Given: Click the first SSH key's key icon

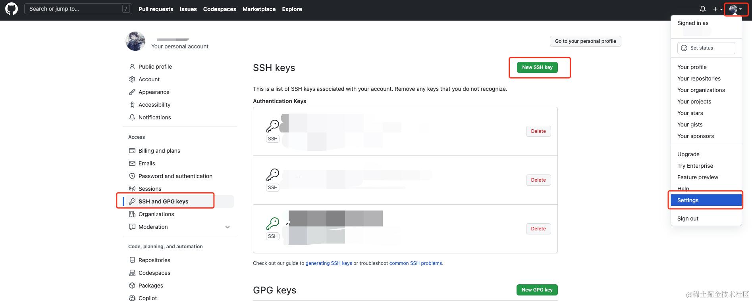Looking at the screenshot, I should tap(273, 126).
